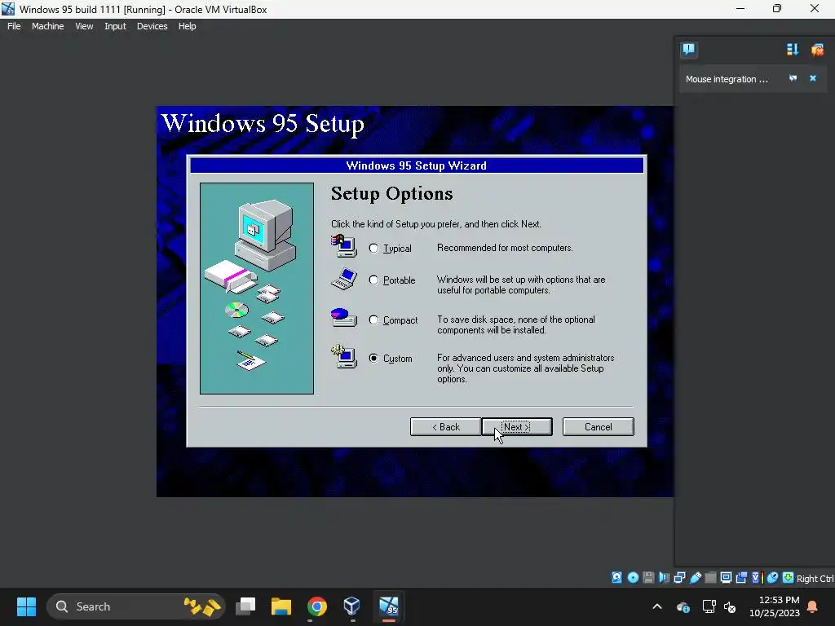Click the keyboard capture green arrow icon
Viewport: 835px width, 626px height.
coord(789,578)
